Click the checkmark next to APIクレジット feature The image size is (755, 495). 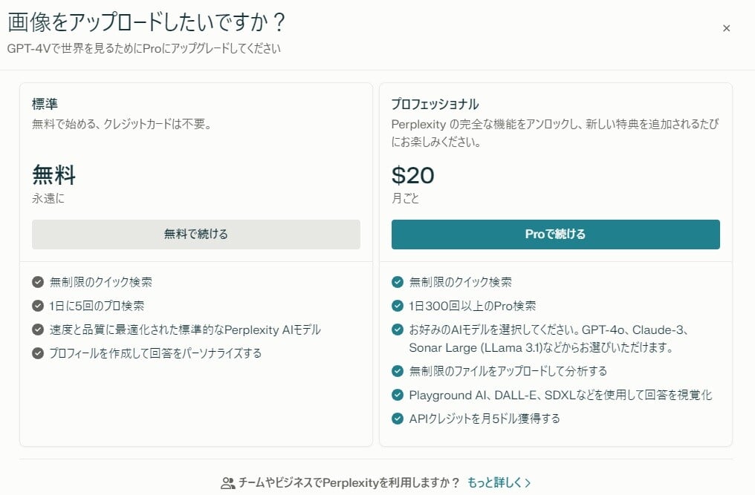pyautogui.click(x=395, y=419)
